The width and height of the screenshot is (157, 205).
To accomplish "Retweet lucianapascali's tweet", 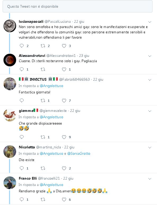I will (x=43, y=46).
